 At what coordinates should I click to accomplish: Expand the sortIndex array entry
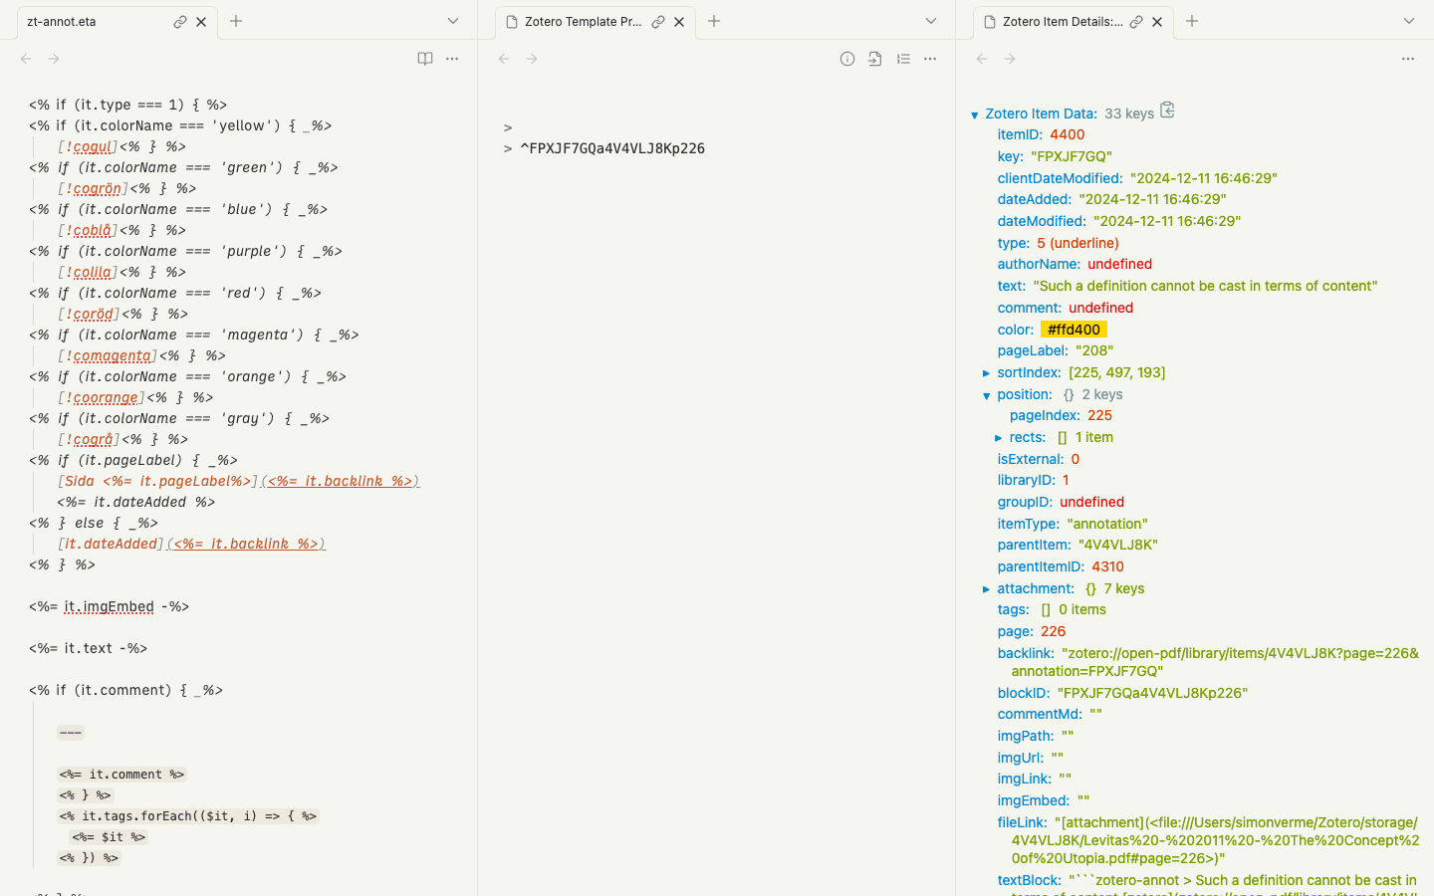pyautogui.click(x=987, y=373)
